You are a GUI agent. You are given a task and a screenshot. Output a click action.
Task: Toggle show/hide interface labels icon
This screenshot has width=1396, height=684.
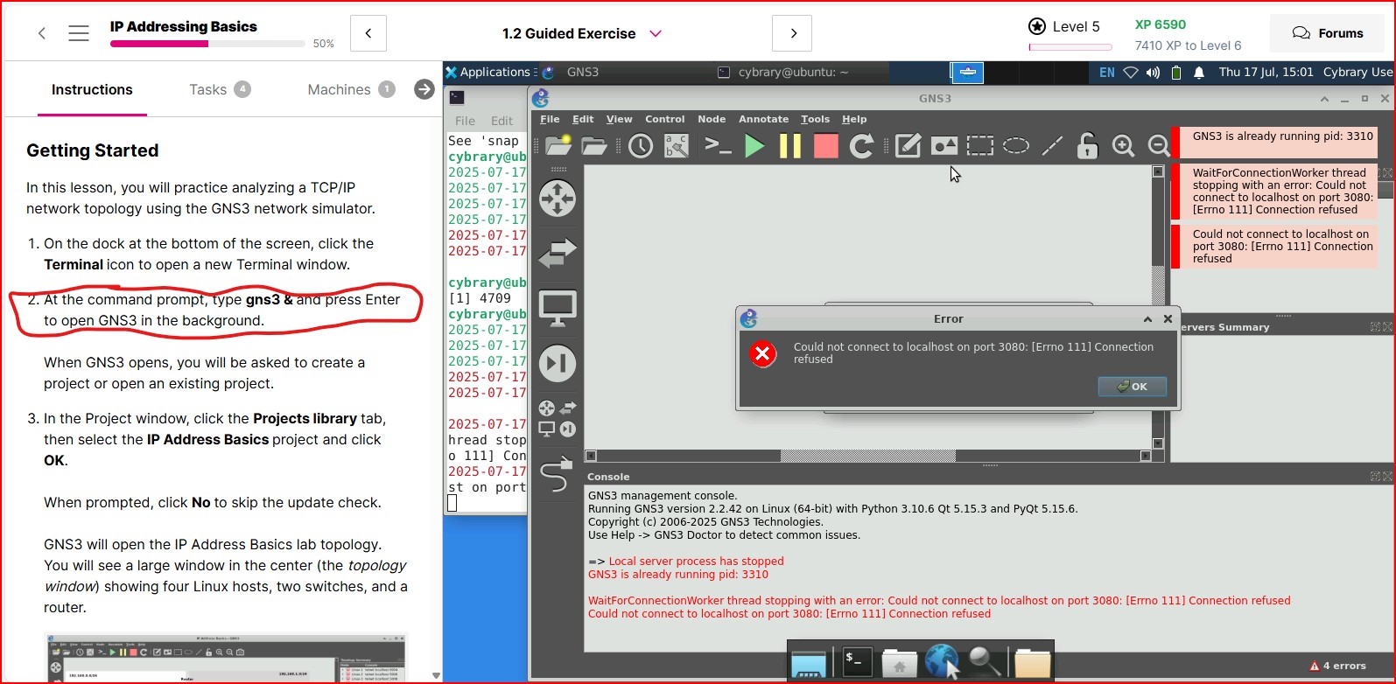click(677, 146)
